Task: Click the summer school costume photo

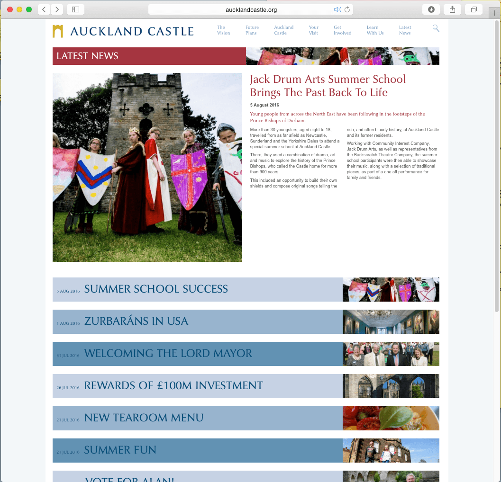Action: (x=147, y=167)
